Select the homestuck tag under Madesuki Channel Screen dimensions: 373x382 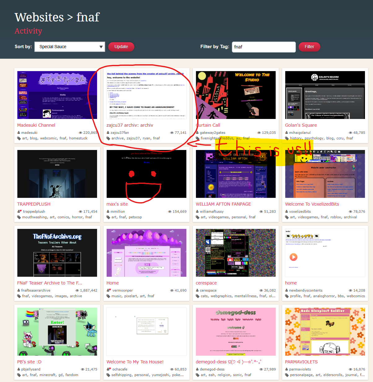78,138
